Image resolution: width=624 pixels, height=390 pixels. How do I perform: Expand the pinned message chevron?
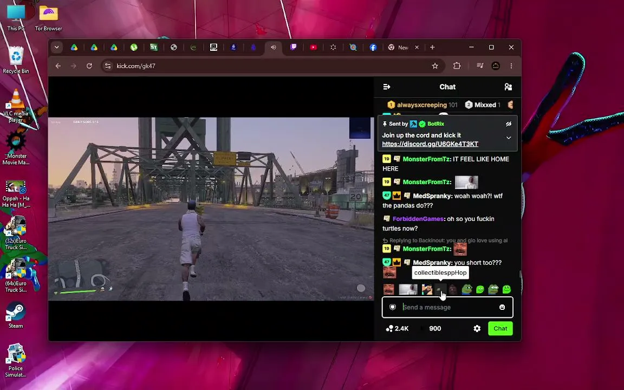tap(509, 138)
